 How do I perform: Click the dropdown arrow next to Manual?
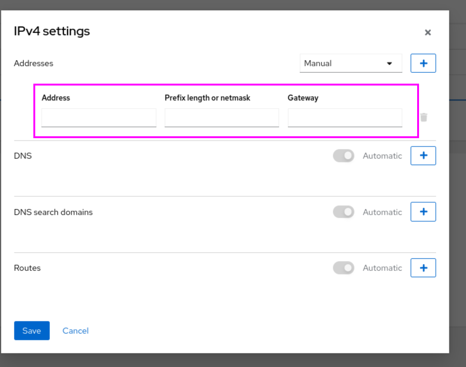389,63
